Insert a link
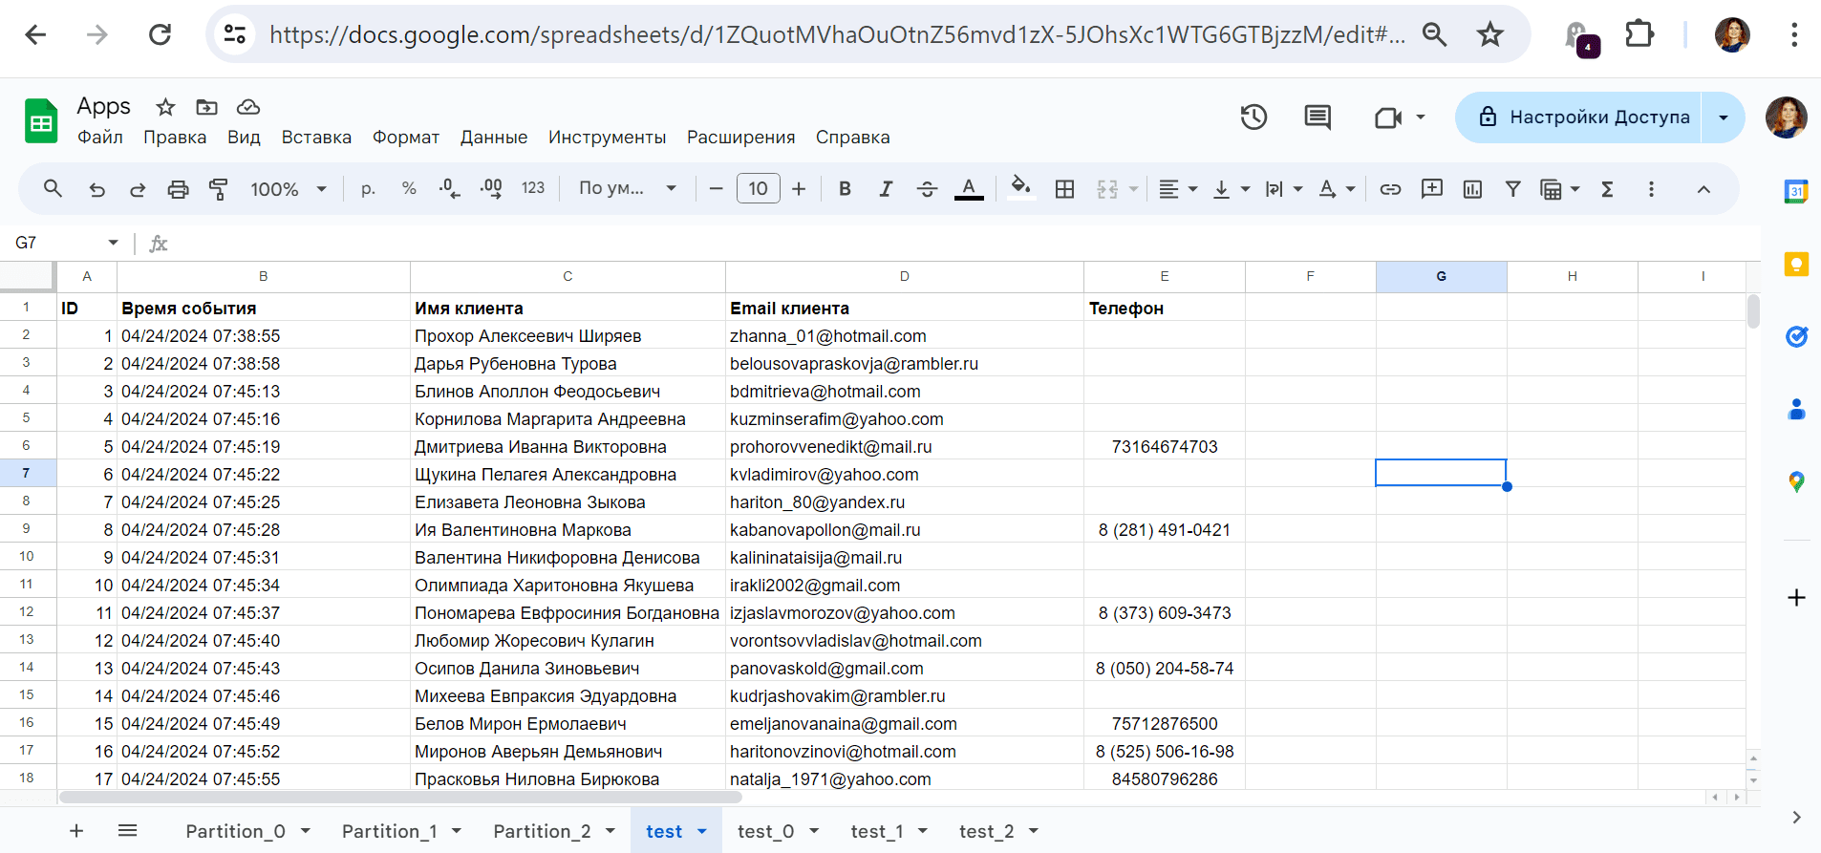 coord(1390,189)
